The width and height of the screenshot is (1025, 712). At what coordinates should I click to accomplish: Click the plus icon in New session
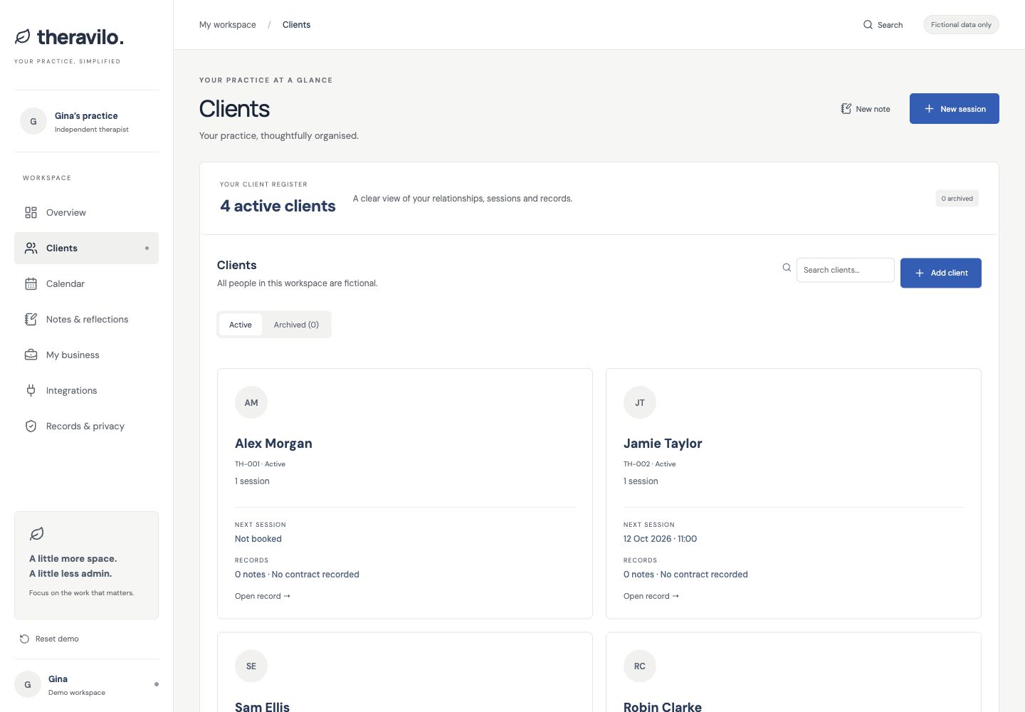coord(929,109)
